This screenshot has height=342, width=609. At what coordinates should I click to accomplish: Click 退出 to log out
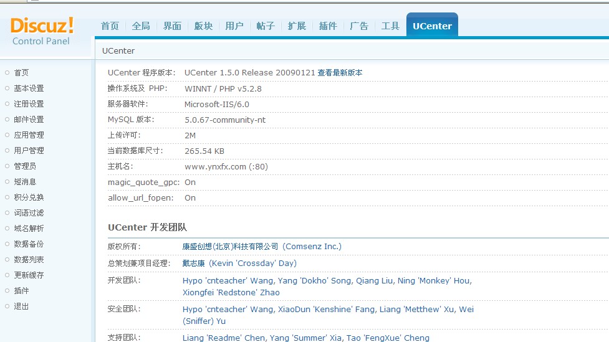[x=21, y=306]
